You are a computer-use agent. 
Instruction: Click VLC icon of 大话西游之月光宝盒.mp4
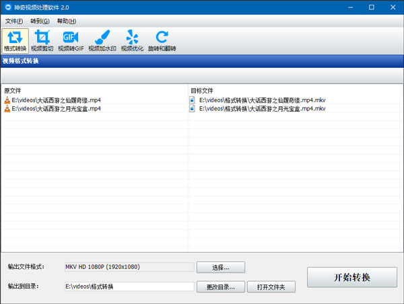click(7, 109)
